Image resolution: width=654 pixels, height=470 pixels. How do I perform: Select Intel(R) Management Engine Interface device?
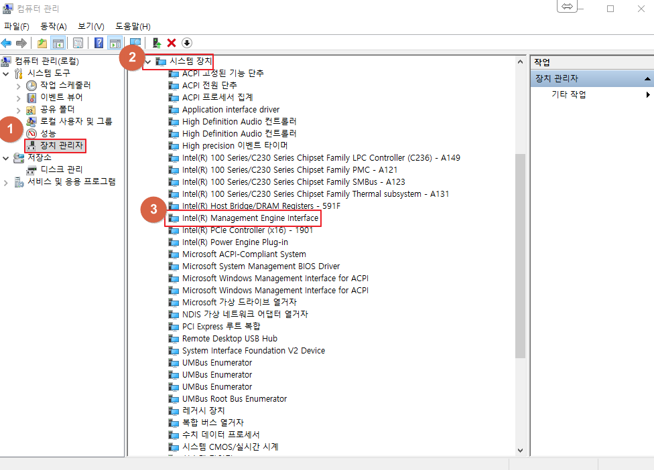[250, 218]
